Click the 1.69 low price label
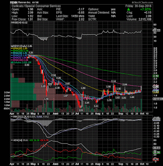Viewport: 163px width, 166px height. coord(87,103)
